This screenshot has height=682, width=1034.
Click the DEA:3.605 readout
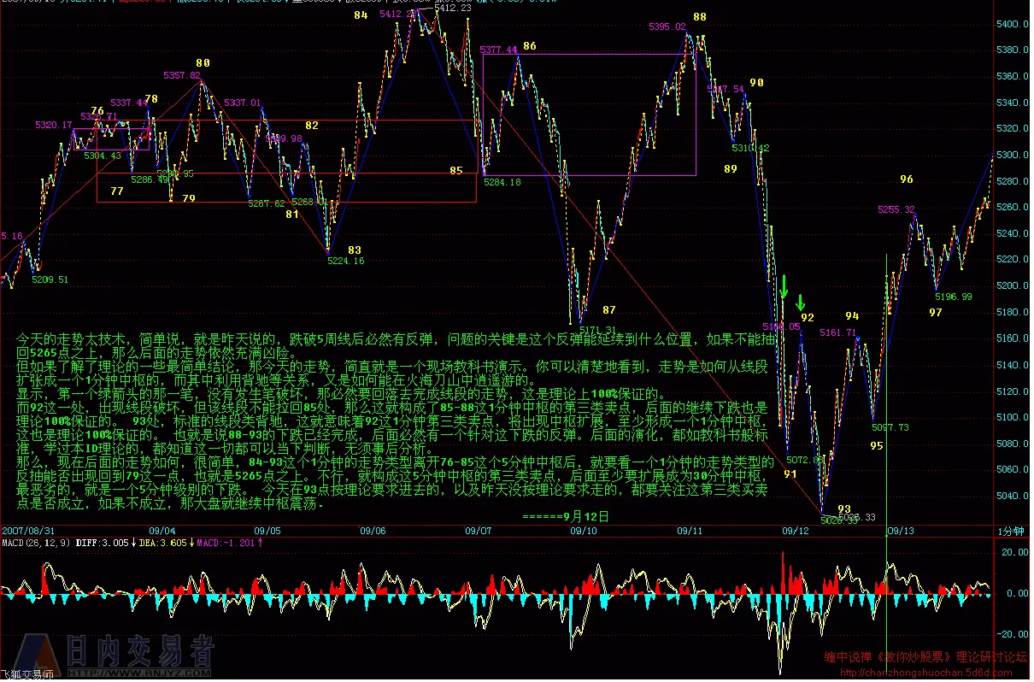pyautogui.click(x=162, y=542)
